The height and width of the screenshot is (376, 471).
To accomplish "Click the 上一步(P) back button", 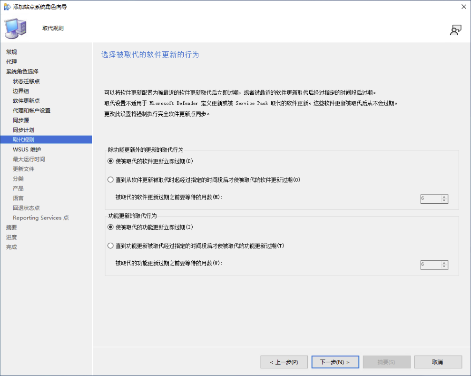I will point(284,362).
